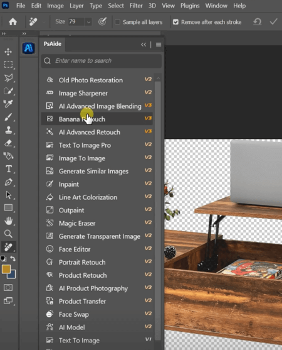The image size is (282, 350).
Task: Select the Eraser tool
Action: (8, 143)
